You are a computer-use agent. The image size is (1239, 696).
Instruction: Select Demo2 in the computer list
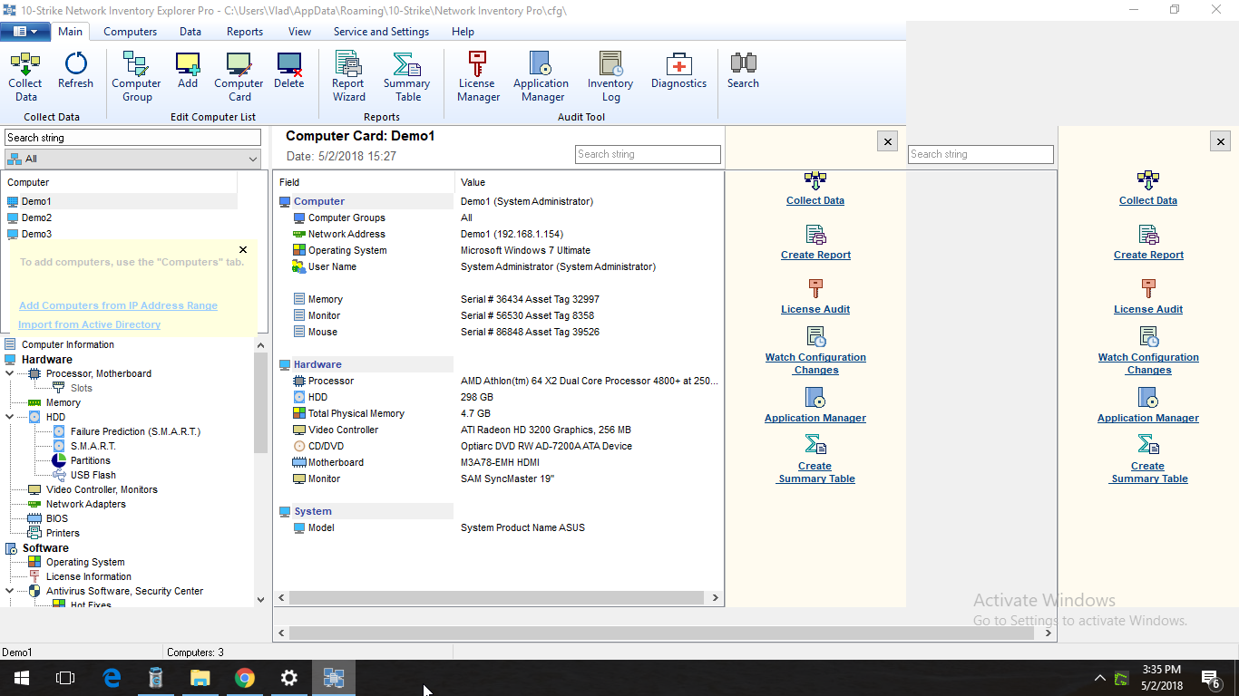[x=36, y=217]
